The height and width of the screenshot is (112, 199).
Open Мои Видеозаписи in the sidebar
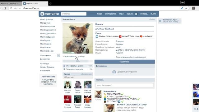(x=48, y=30)
